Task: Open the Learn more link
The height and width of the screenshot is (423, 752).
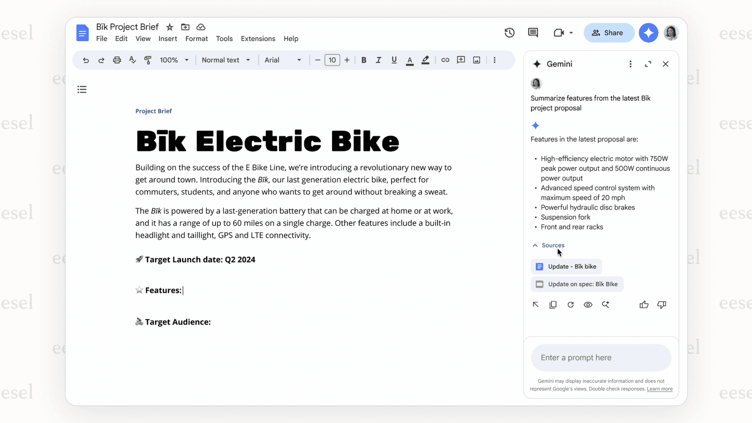Action: pyautogui.click(x=659, y=389)
